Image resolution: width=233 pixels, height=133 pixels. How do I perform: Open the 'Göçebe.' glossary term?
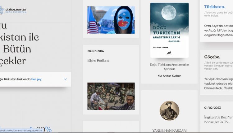click(212, 57)
